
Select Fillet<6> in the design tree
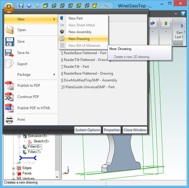[x=34, y=147]
